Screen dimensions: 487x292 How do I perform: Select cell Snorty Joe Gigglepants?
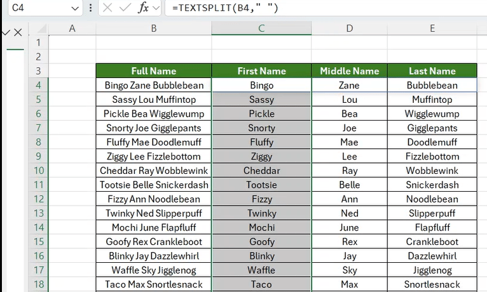pyautogui.click(x=154, y=128)
